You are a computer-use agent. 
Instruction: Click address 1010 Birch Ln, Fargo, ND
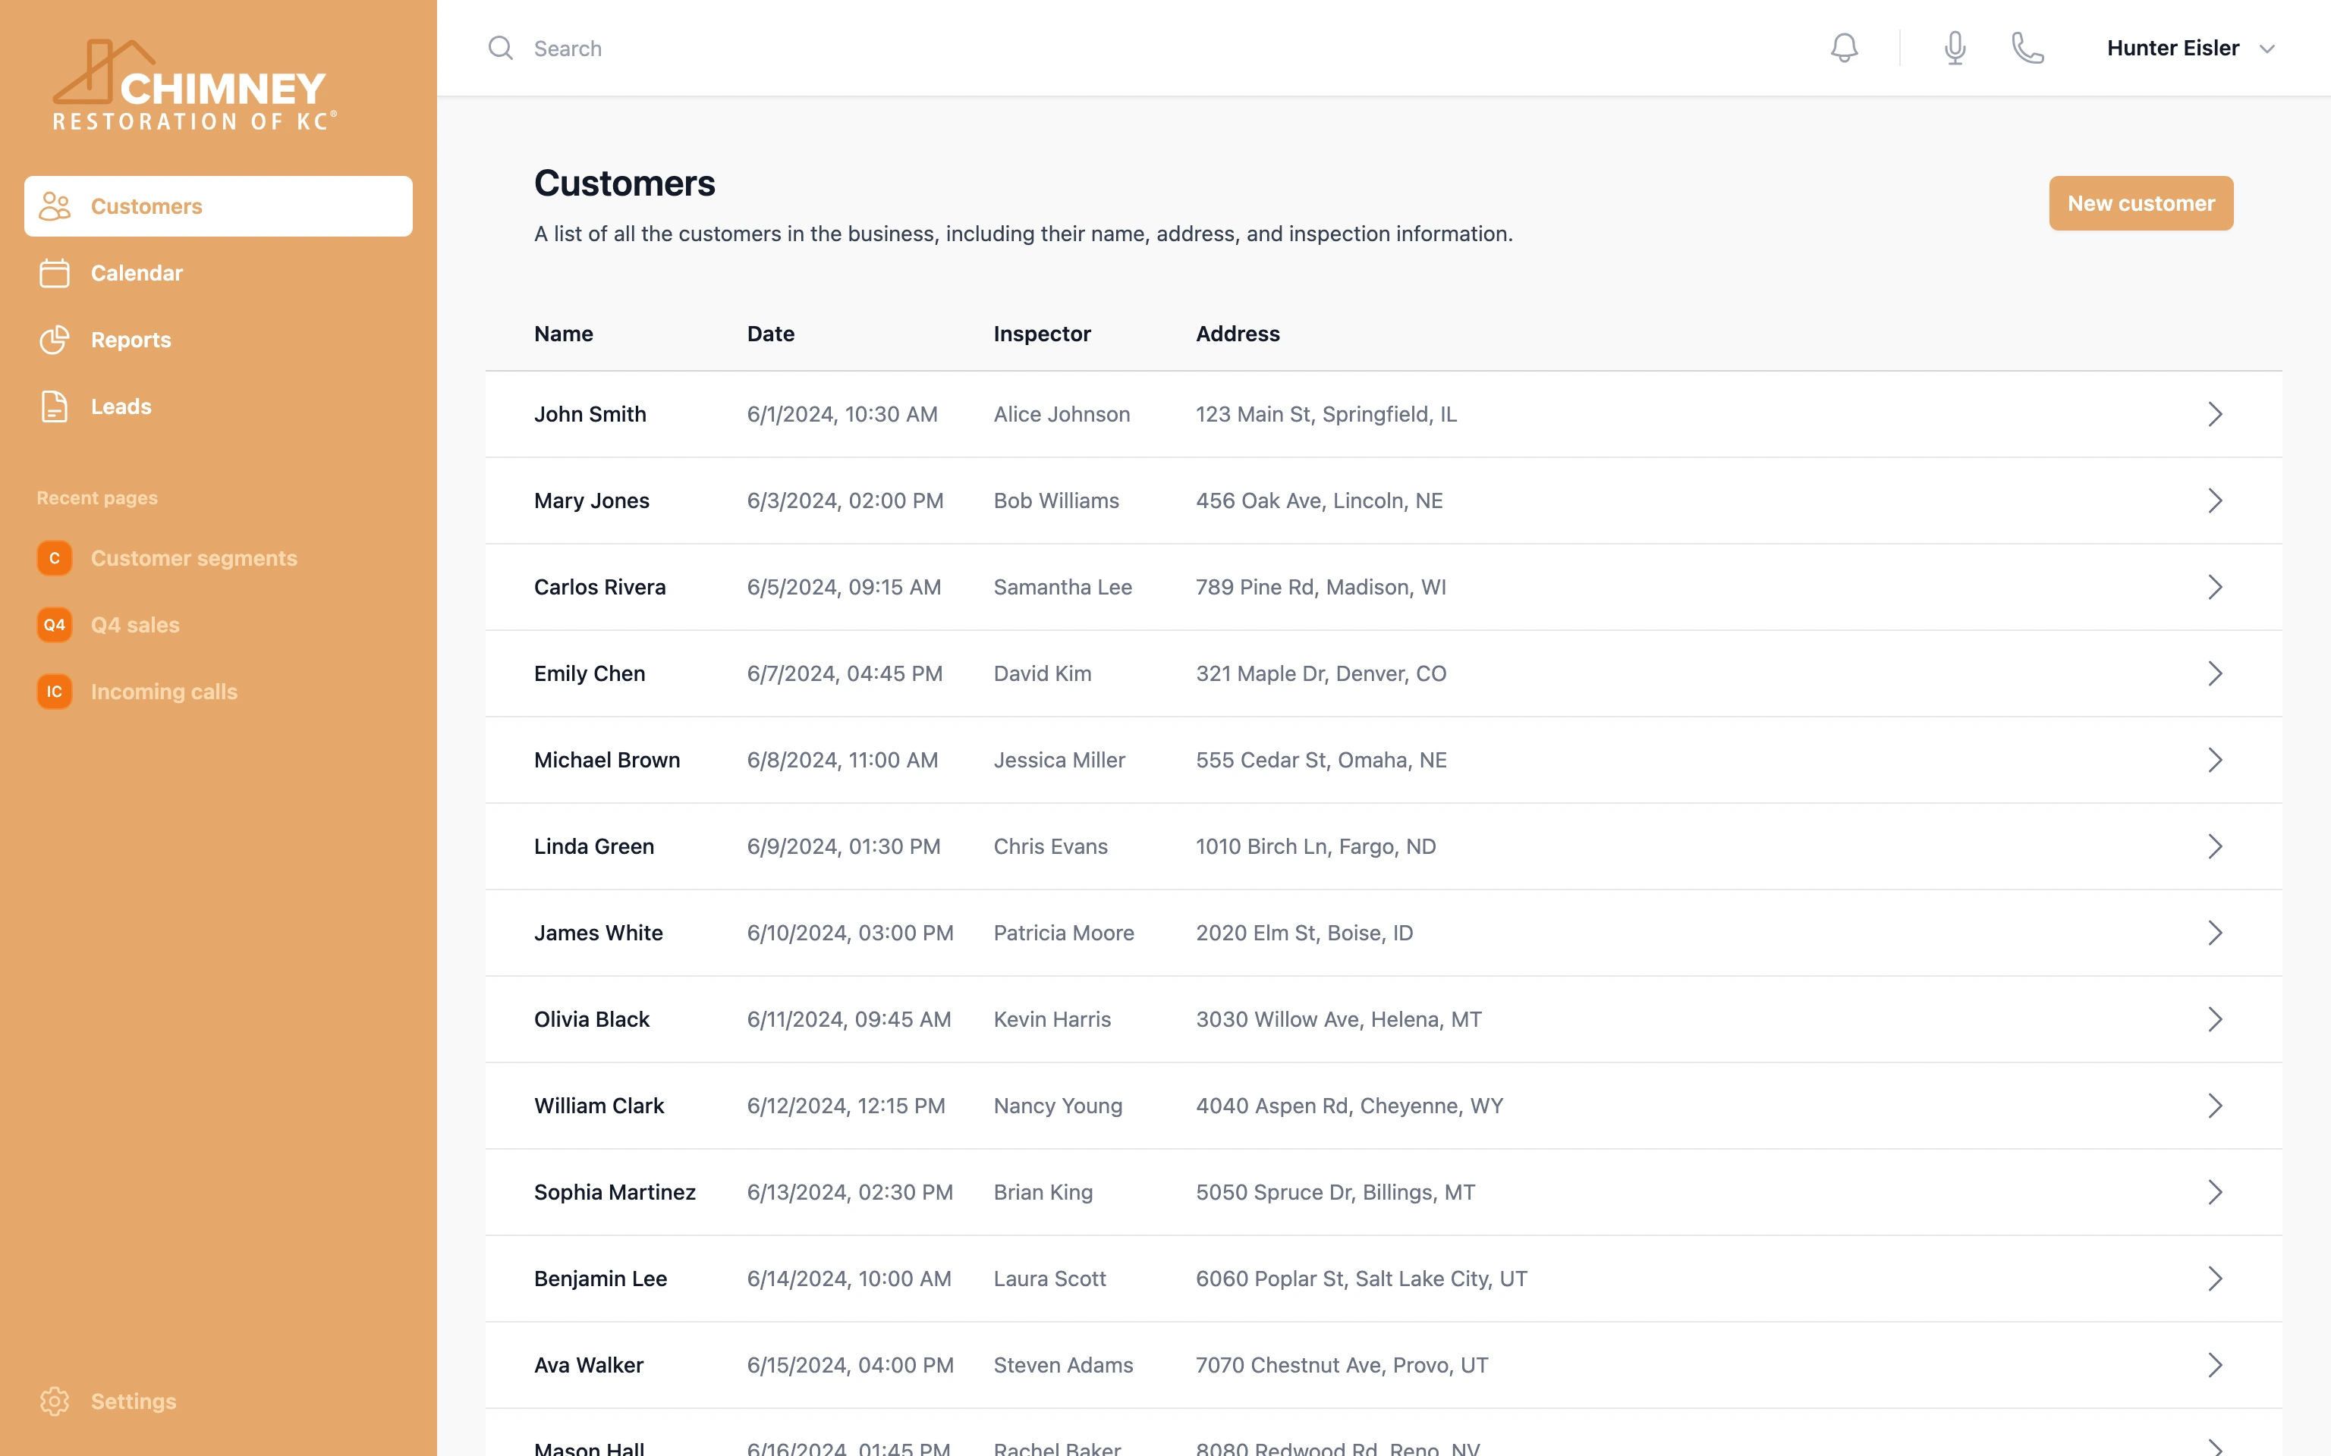click(x=1316, y=846)
